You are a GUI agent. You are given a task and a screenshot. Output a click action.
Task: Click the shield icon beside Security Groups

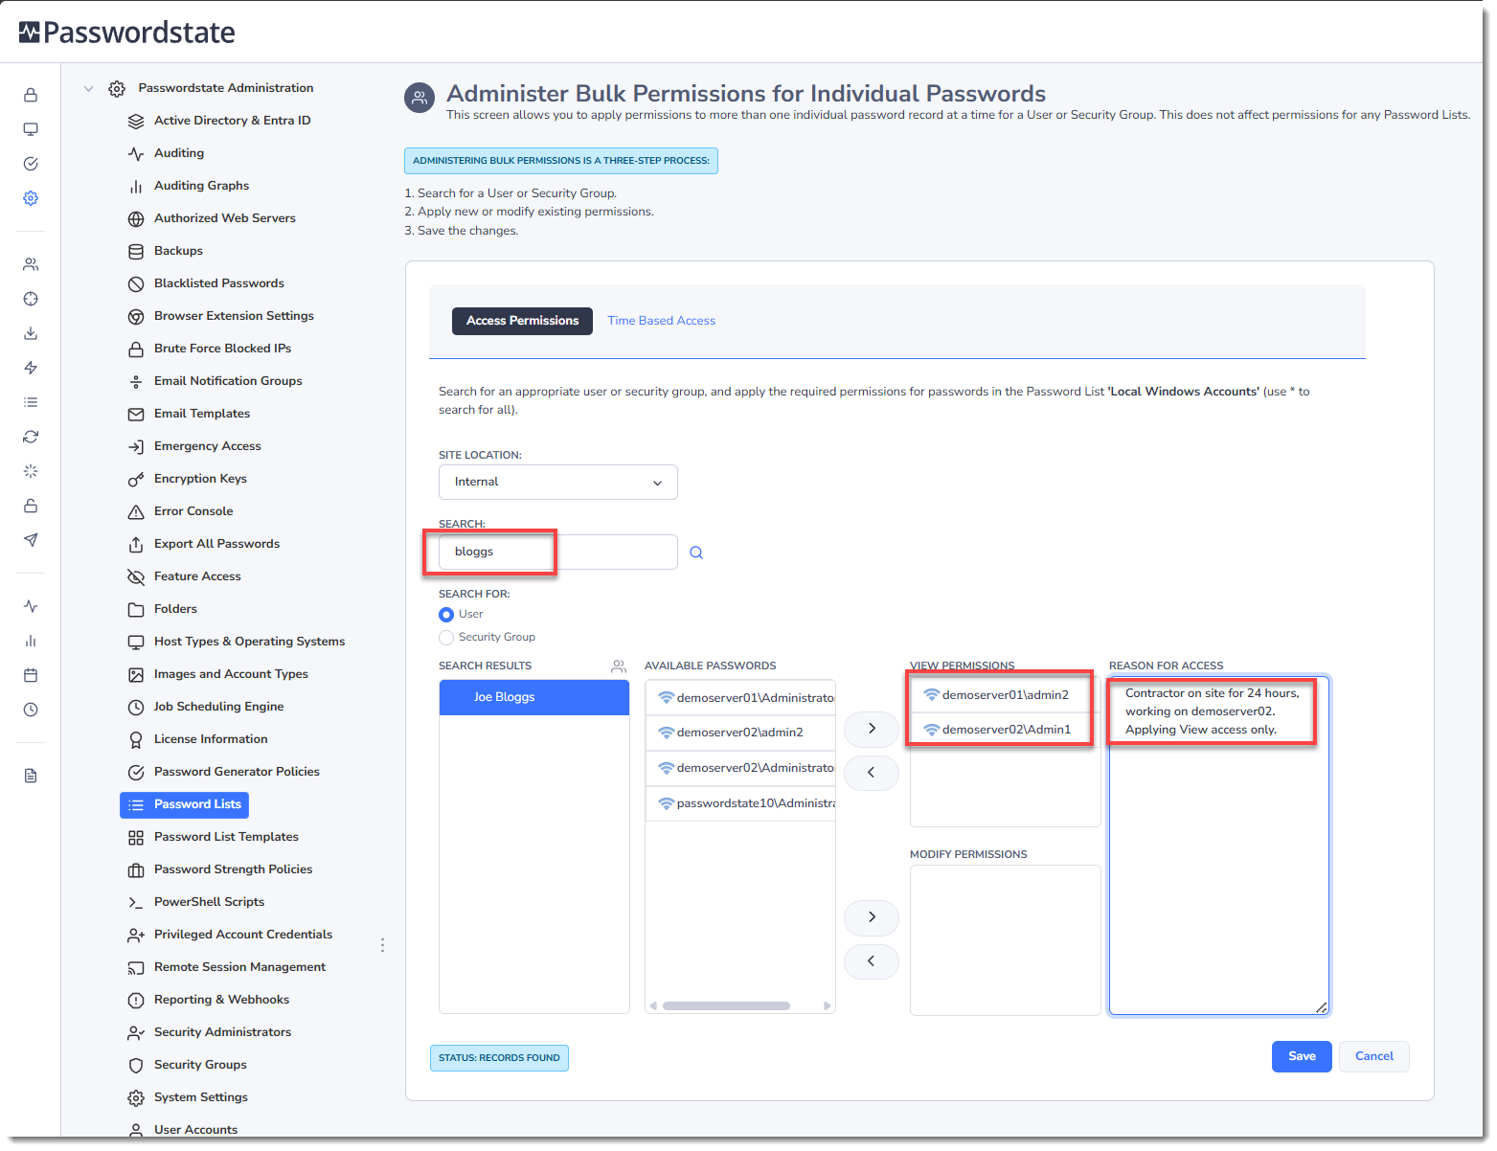pos(136,1065)
